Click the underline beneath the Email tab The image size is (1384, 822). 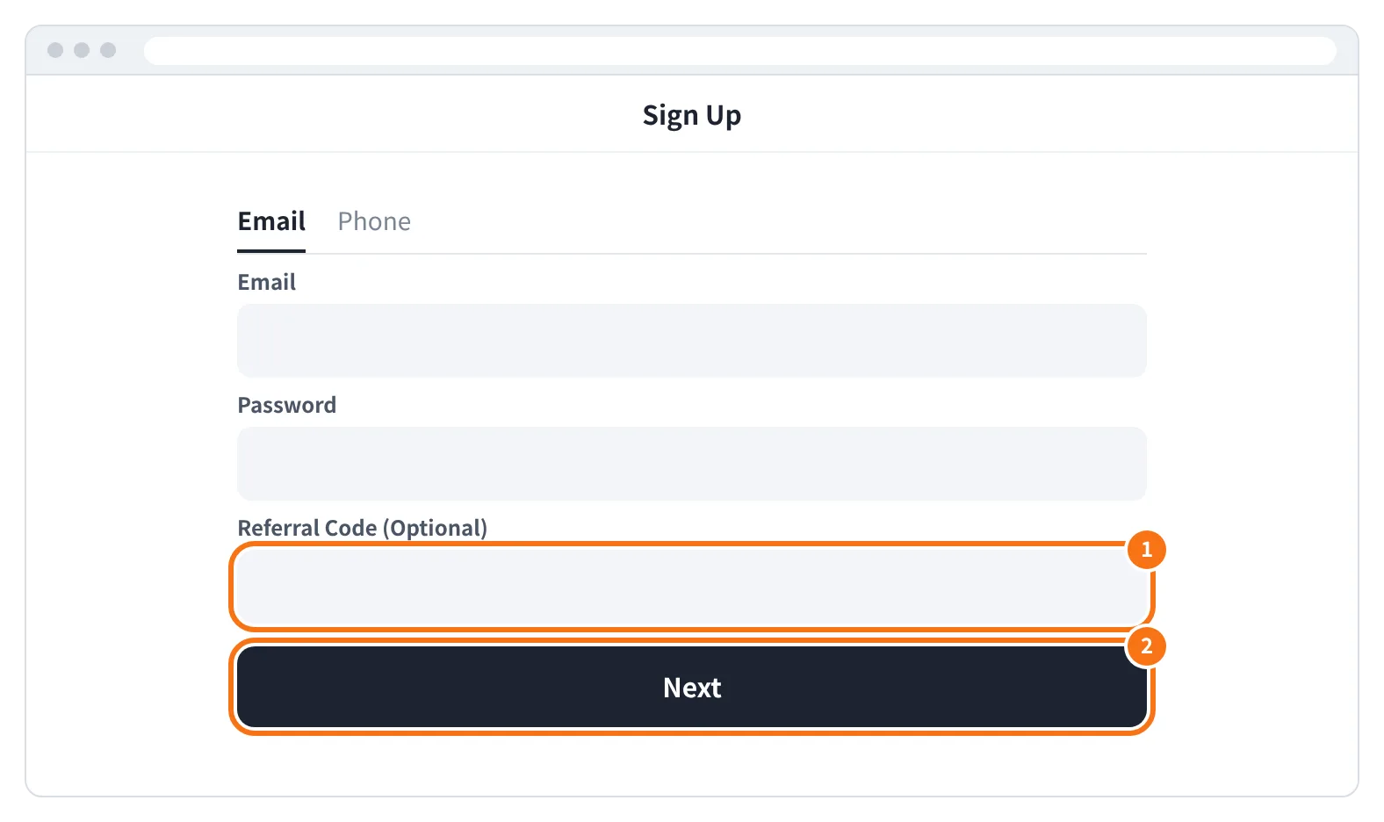271,251
